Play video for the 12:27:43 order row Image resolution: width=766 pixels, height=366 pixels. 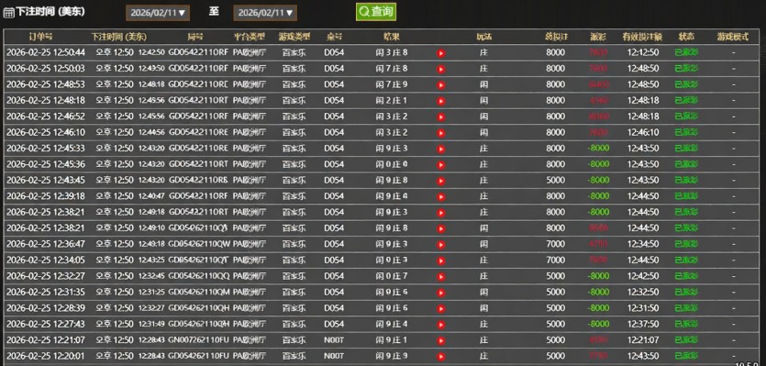click(x=441, y=325)
